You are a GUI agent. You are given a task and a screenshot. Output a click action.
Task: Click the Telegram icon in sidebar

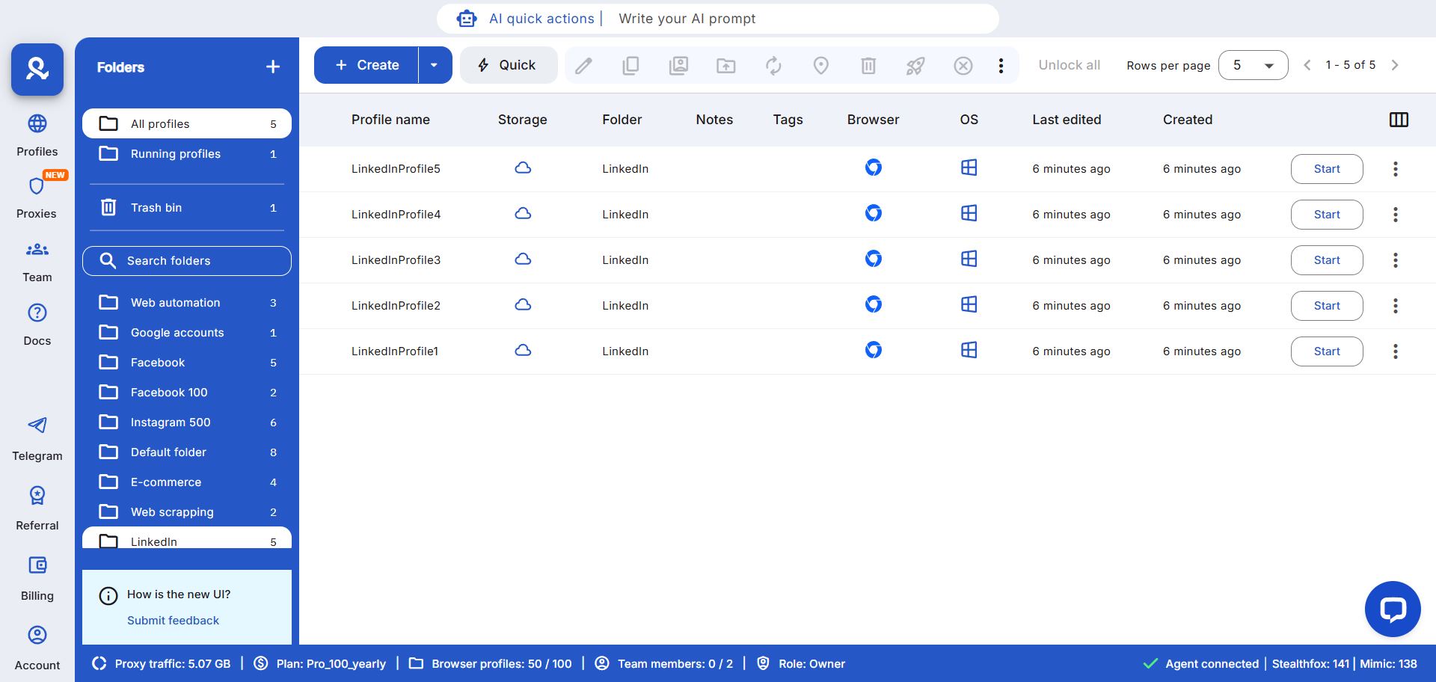point(37,426)
